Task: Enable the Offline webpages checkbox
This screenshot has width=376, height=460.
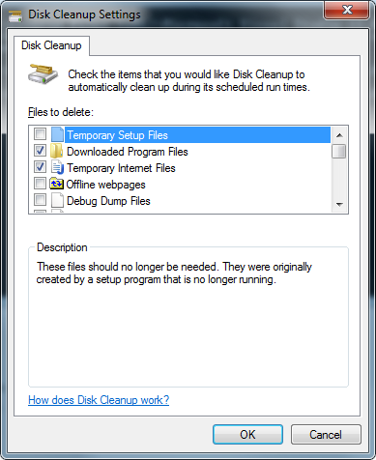Action: pyautogui.click(x=41, y=184)
